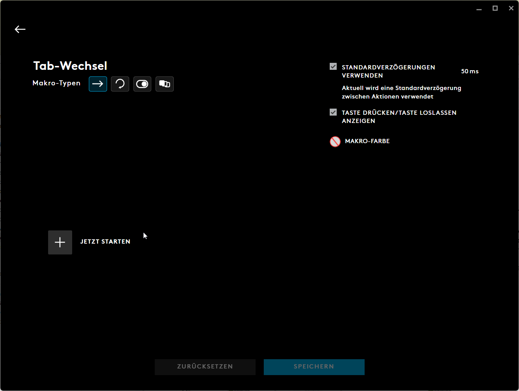Close the macro editor window
The image size is (519, 391).
[511, 8]
